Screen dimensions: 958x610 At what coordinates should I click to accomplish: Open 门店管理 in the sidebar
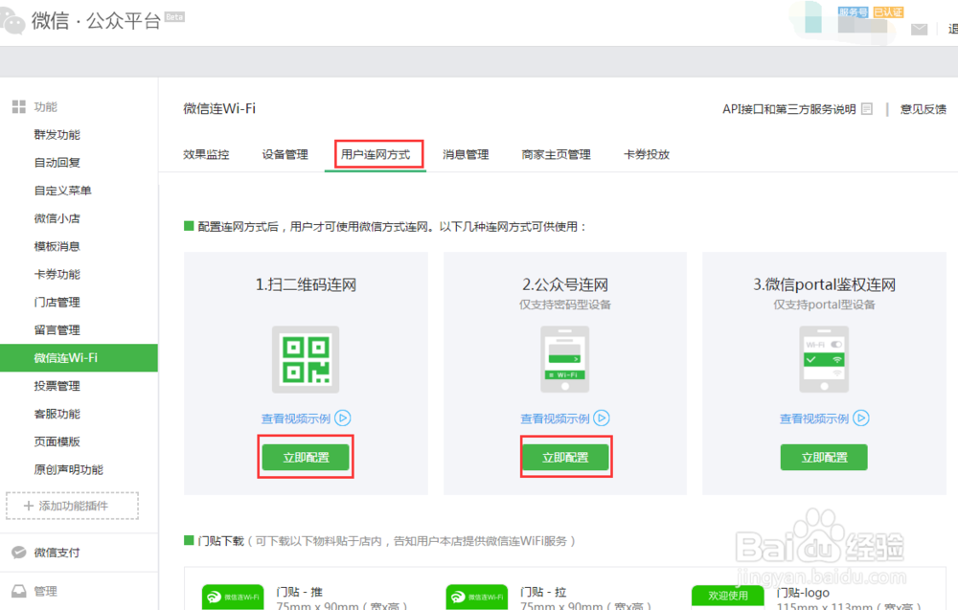coord(57,302)
